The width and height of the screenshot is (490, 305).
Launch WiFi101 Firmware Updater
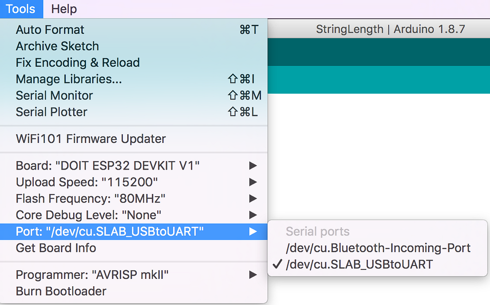coord(91,138)
